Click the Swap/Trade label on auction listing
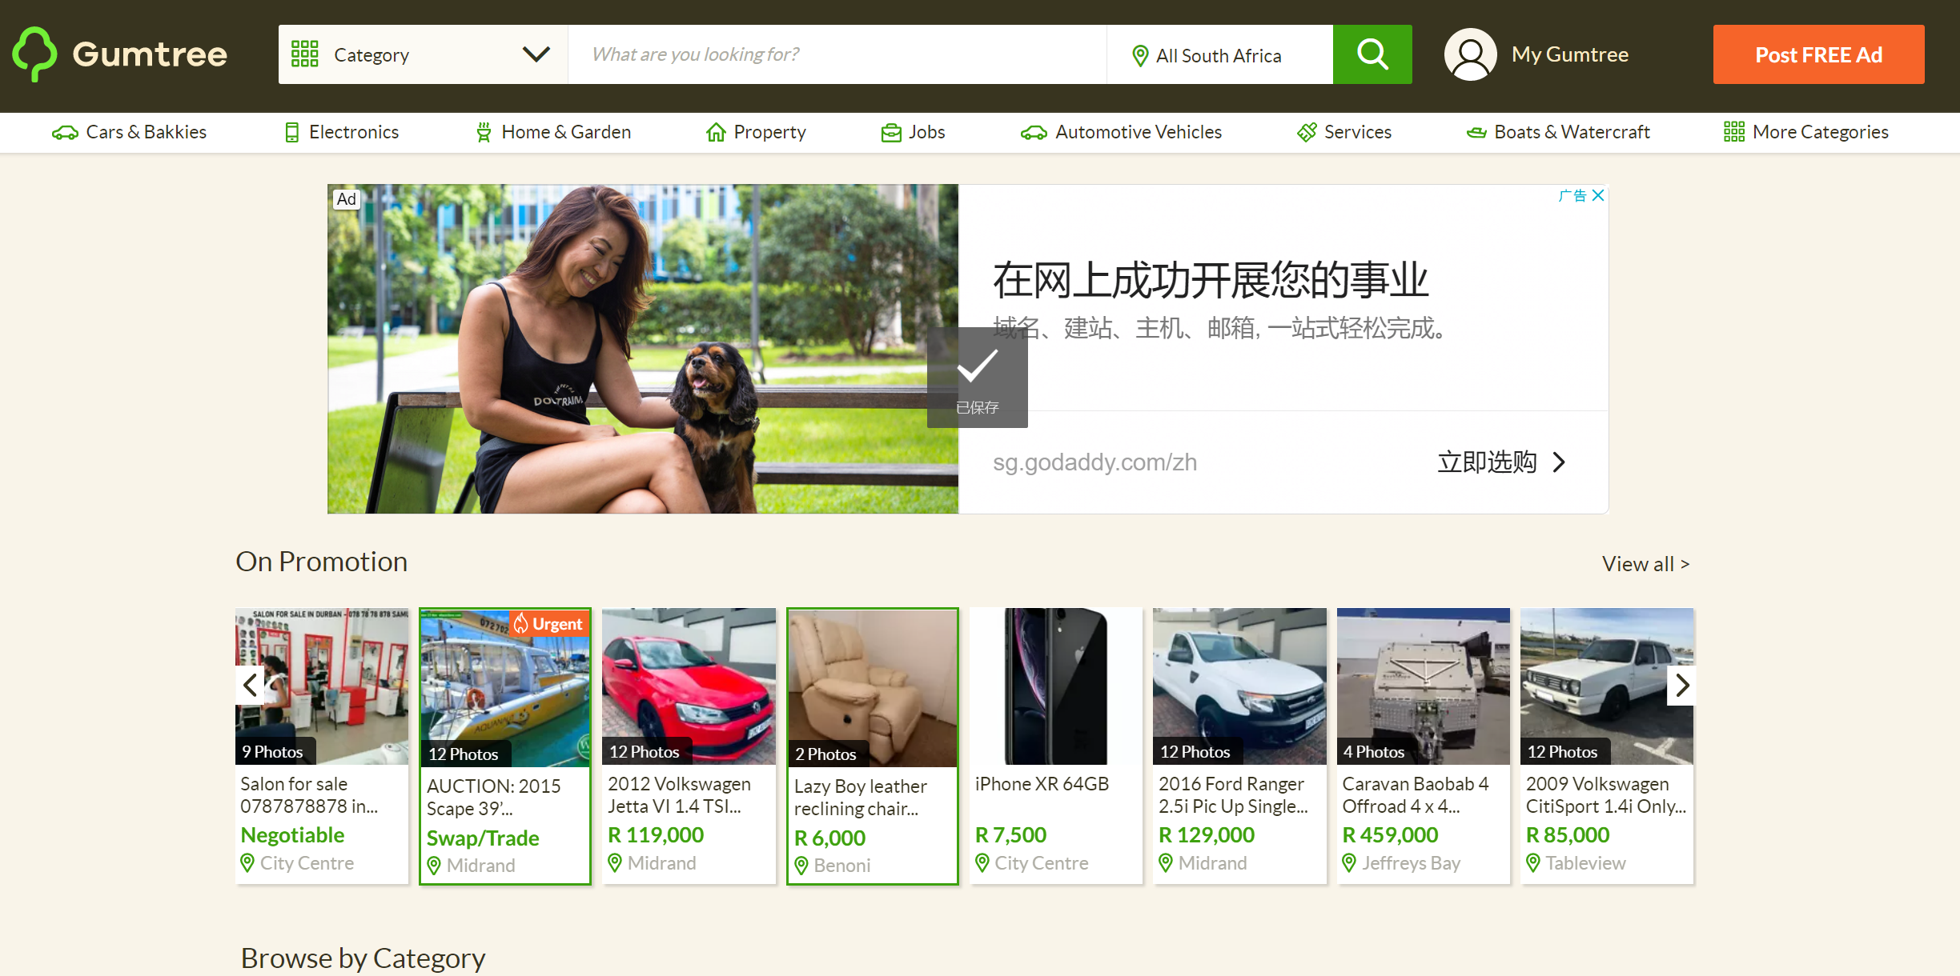Screen dimensions: 1960x976 (483, 838)
